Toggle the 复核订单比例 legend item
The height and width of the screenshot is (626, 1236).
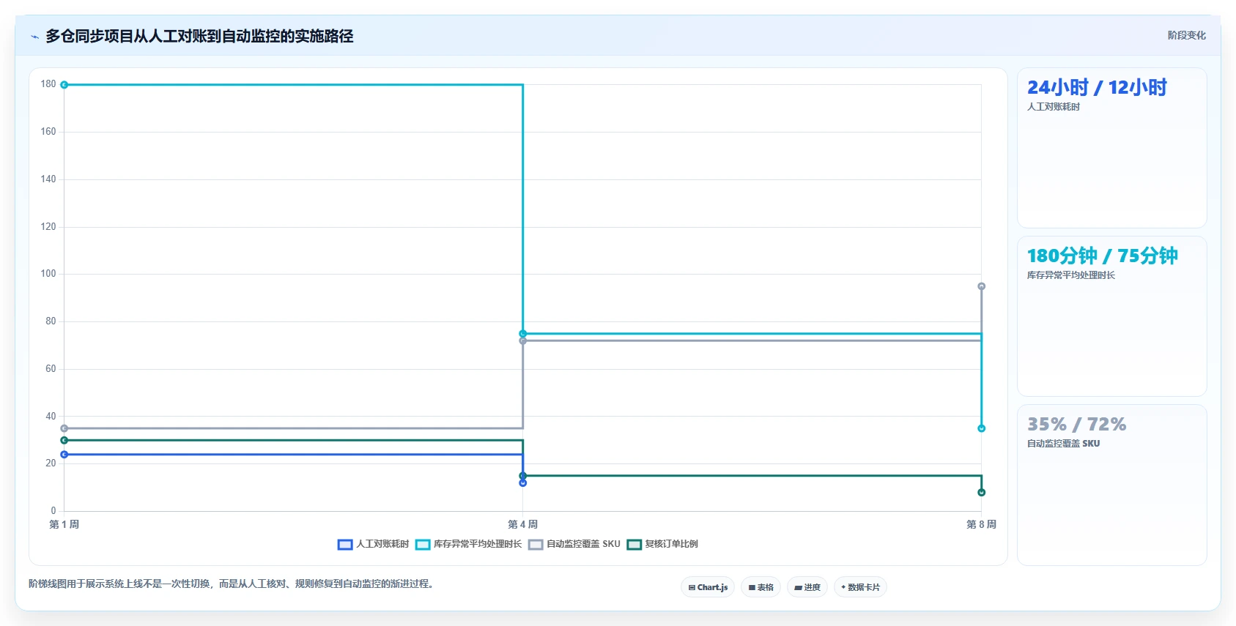click(x=662, y=544)
